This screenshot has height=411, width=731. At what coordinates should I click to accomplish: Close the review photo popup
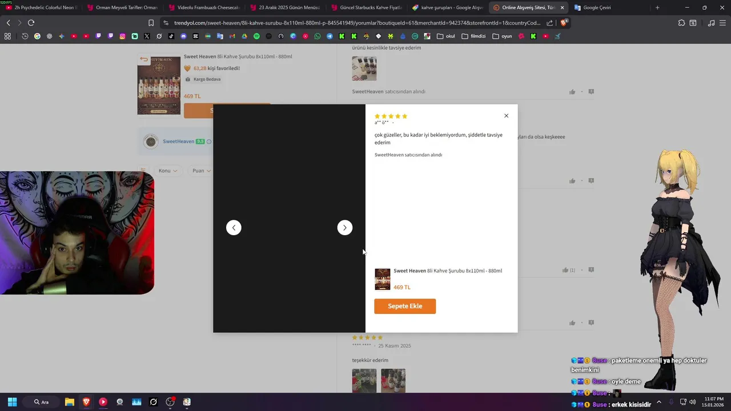(506, 116)
